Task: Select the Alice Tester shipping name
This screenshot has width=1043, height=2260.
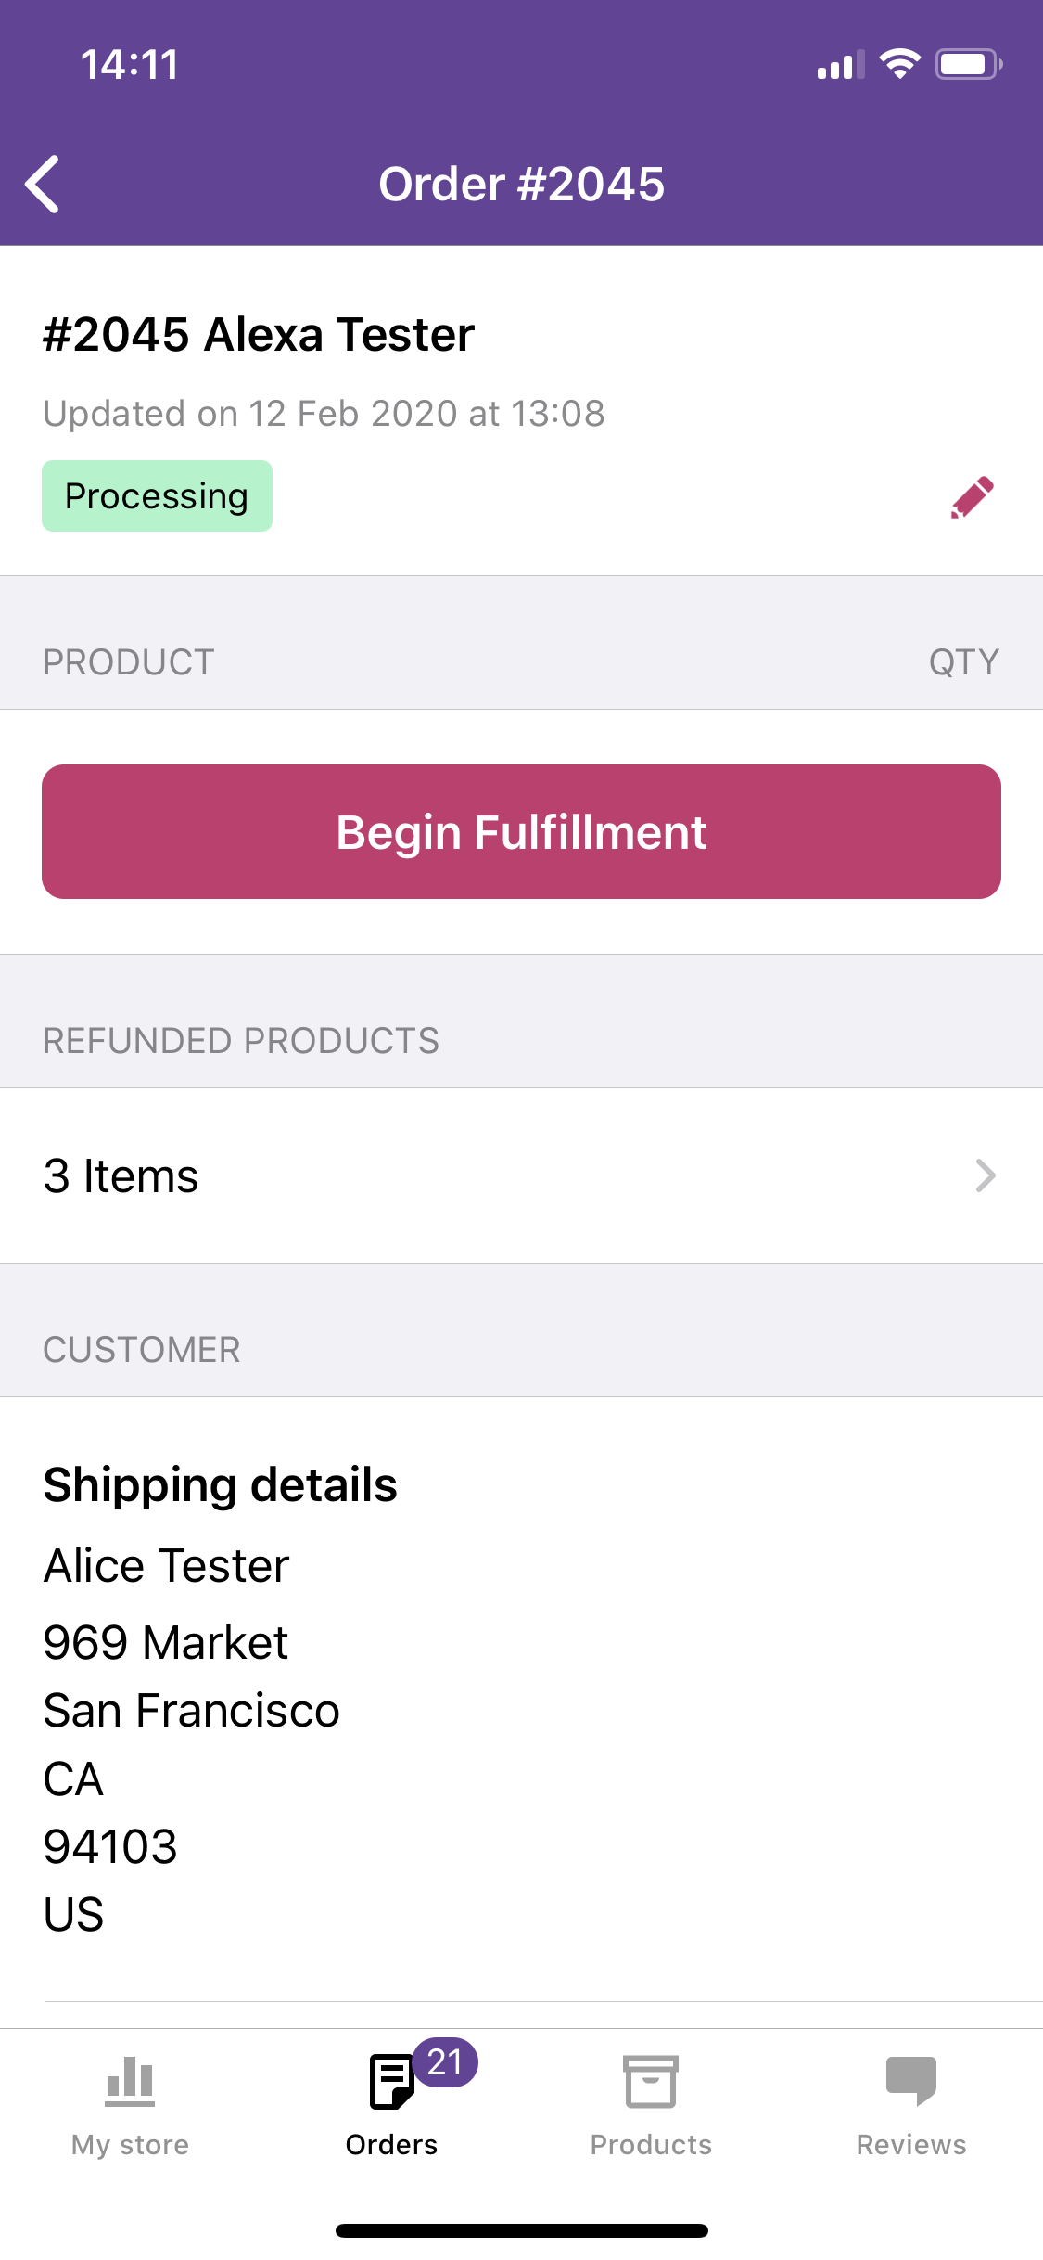Action: click(x=167, y=1566)
